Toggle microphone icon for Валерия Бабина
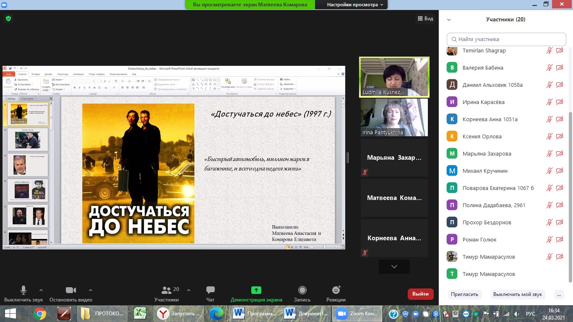 pos(550,68)
